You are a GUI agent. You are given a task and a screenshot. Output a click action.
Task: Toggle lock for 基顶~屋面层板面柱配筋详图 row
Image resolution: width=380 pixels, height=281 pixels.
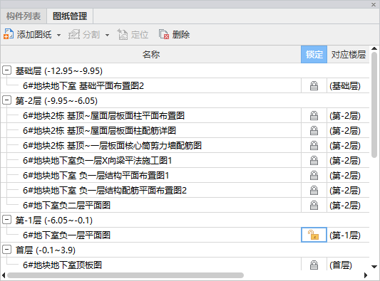314,131
